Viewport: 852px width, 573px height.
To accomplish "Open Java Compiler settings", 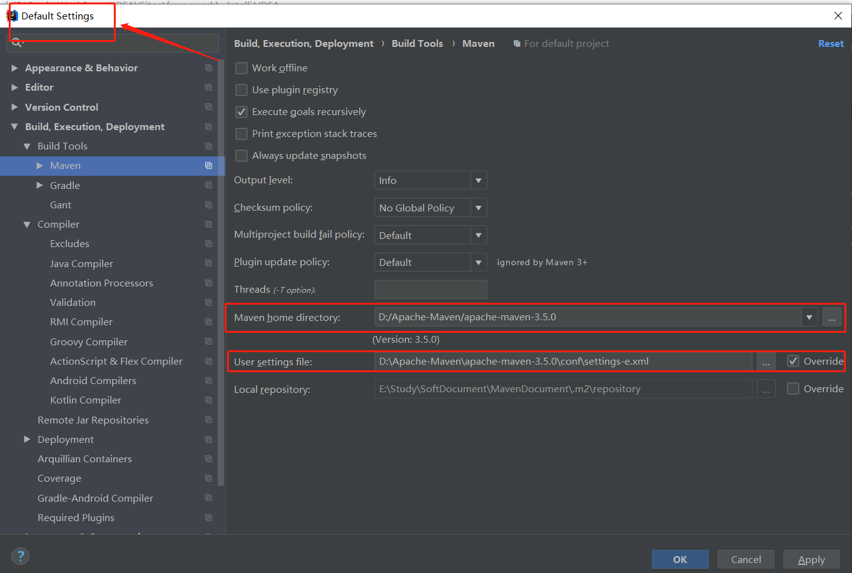I will [81, 263].
